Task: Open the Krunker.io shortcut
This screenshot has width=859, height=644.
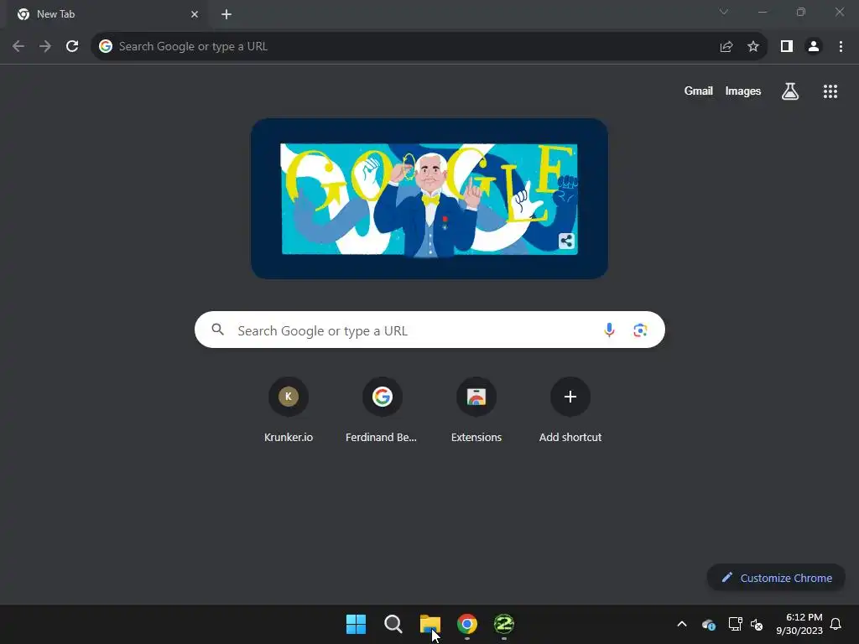Action: pos(289,409)
